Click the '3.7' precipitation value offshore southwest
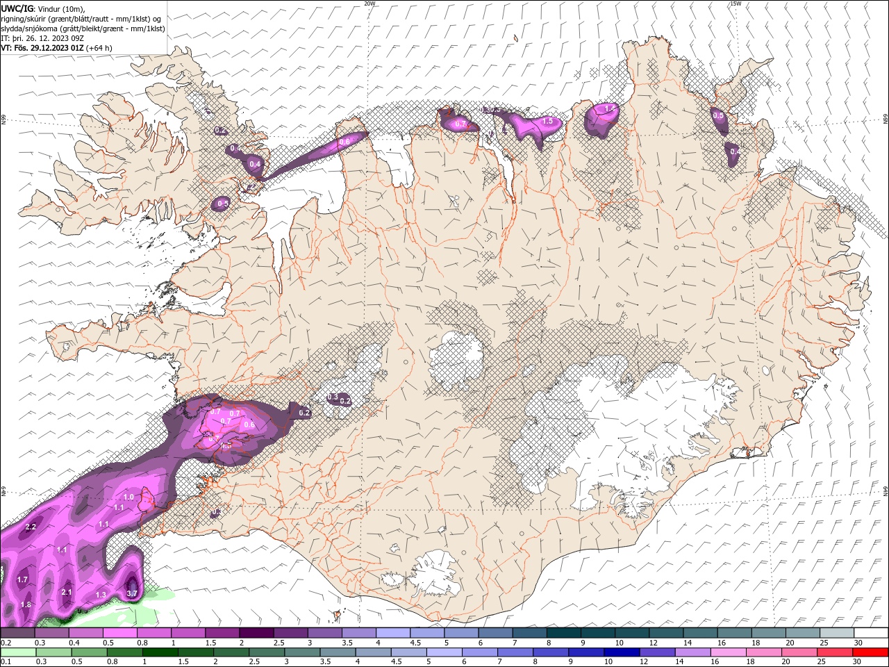Screen dimensions: 889x667 tap(133, 593)
